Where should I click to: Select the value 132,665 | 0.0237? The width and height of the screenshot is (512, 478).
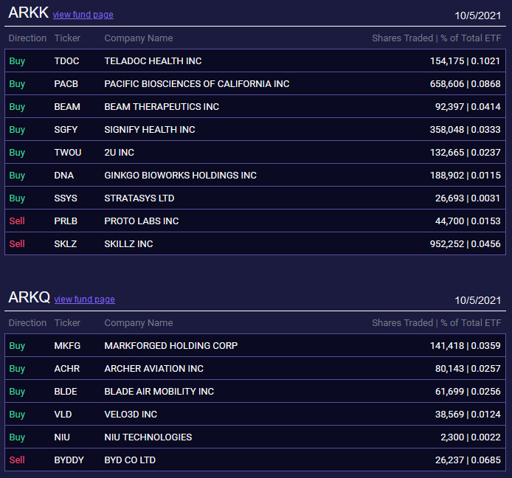pyautogui.click(x=465, y=153)
